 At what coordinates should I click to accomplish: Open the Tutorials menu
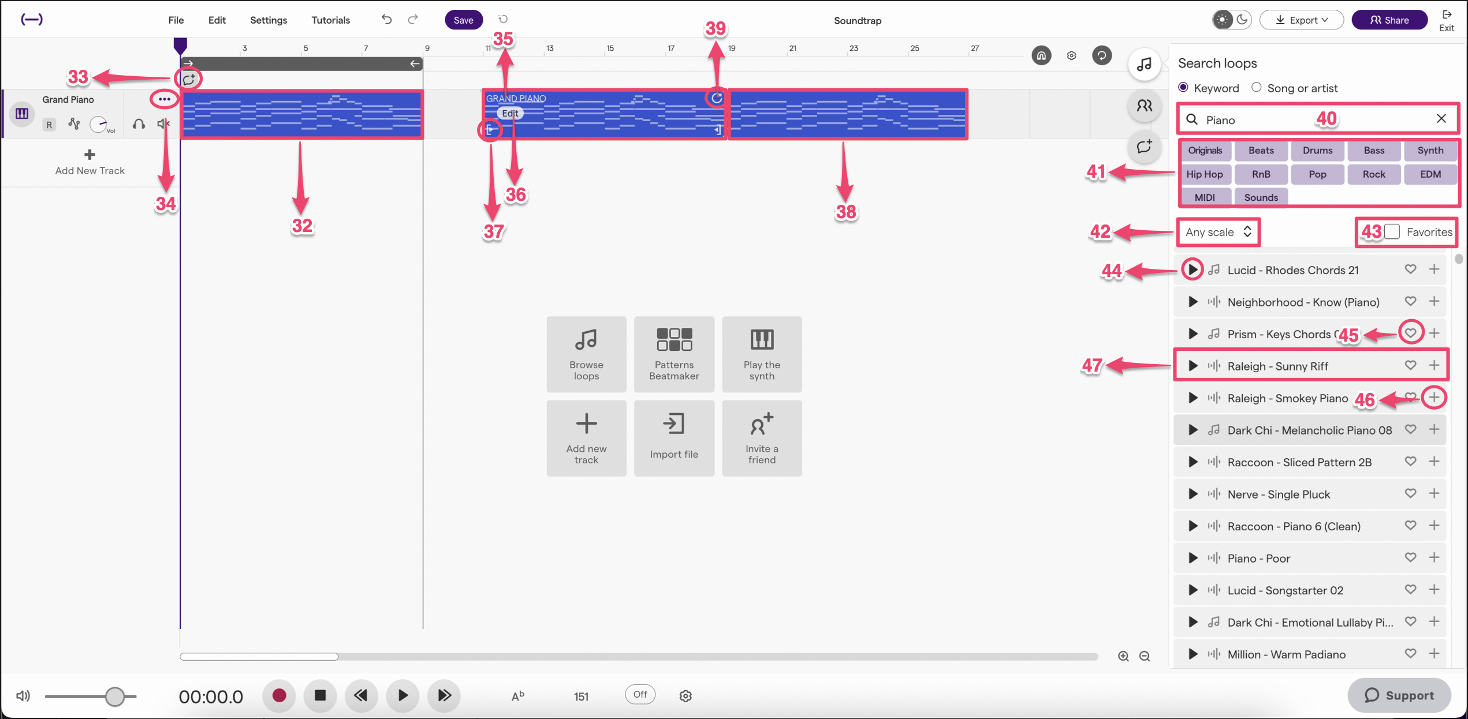point(330,20)
